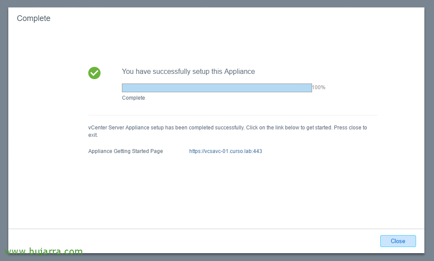Close the setup wizard with Close button

[398, 241]
